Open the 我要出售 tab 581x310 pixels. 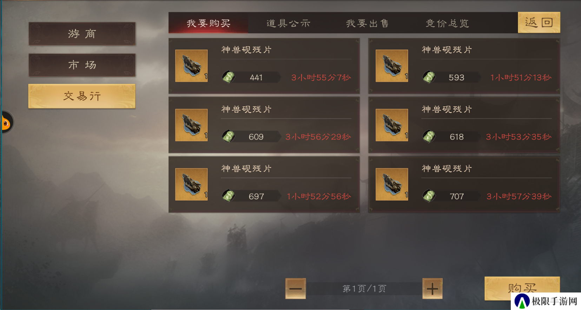click(368, 23)
